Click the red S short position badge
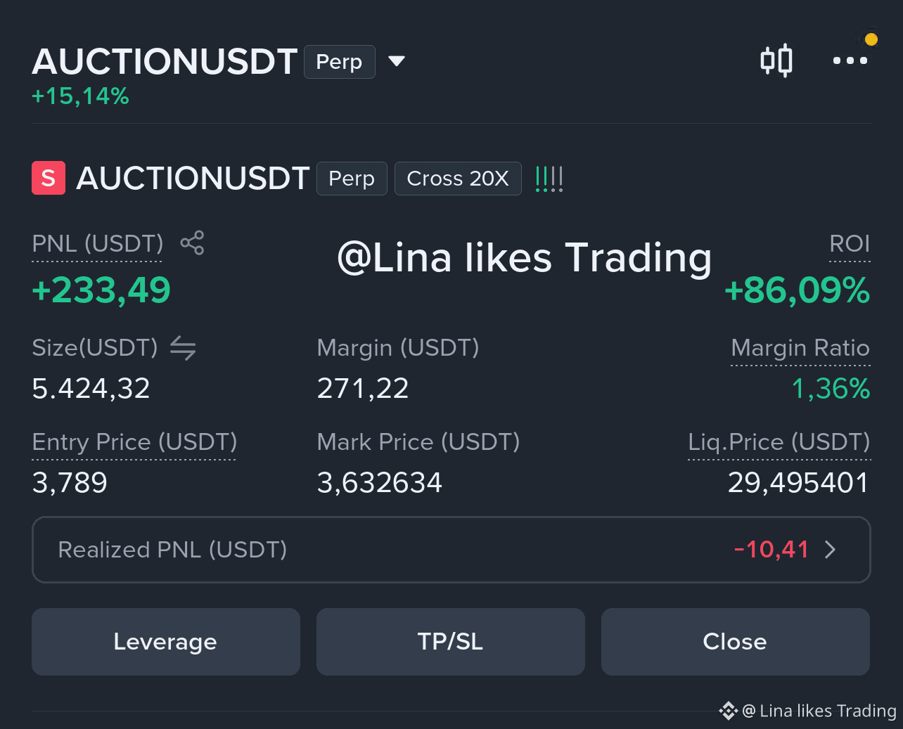This screenshot has height=729, width=903. tap(49, 178)
